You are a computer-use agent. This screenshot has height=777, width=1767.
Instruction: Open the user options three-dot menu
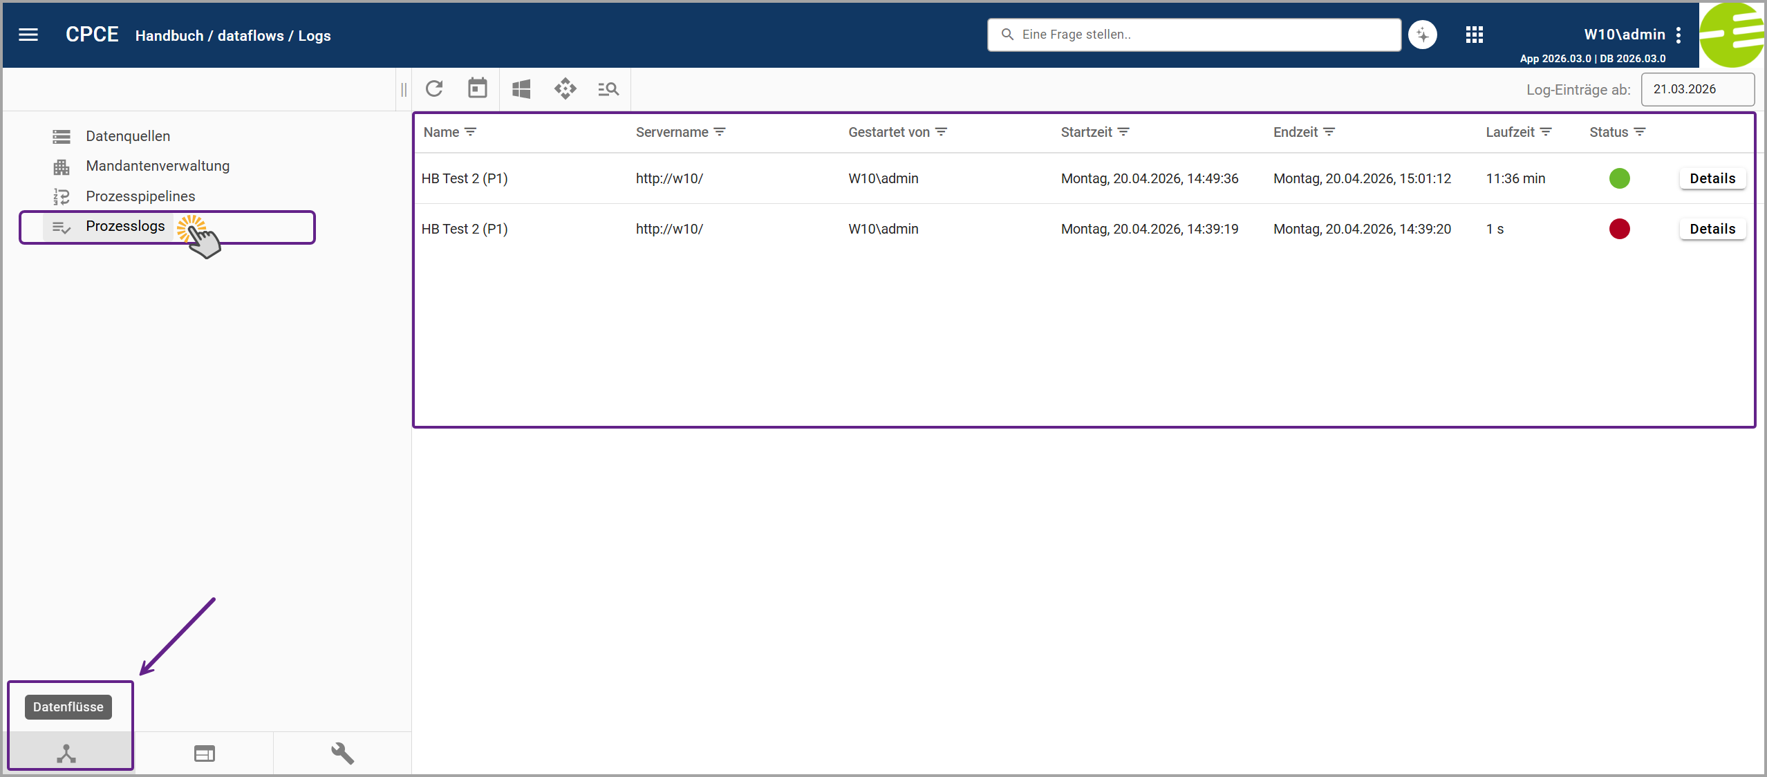1679,35
